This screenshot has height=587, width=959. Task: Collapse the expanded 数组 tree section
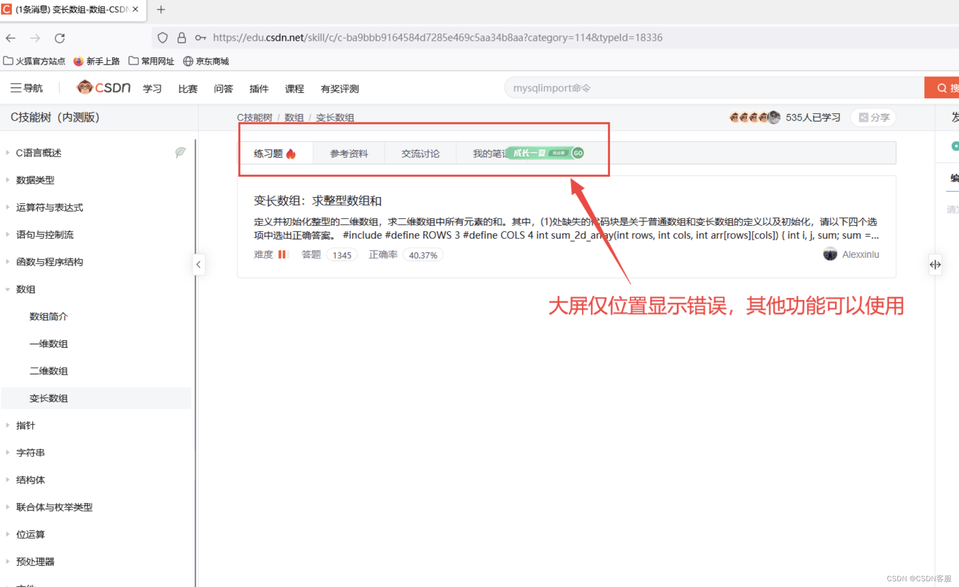8,289
